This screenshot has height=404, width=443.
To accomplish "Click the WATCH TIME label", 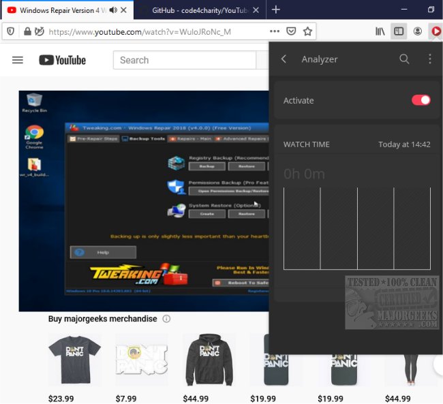I will (307, 144).
